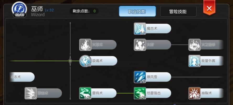This screenshot has width=233, height=105.
Task: Click the 火球术 fire skill icon
Action: [85, 45]
